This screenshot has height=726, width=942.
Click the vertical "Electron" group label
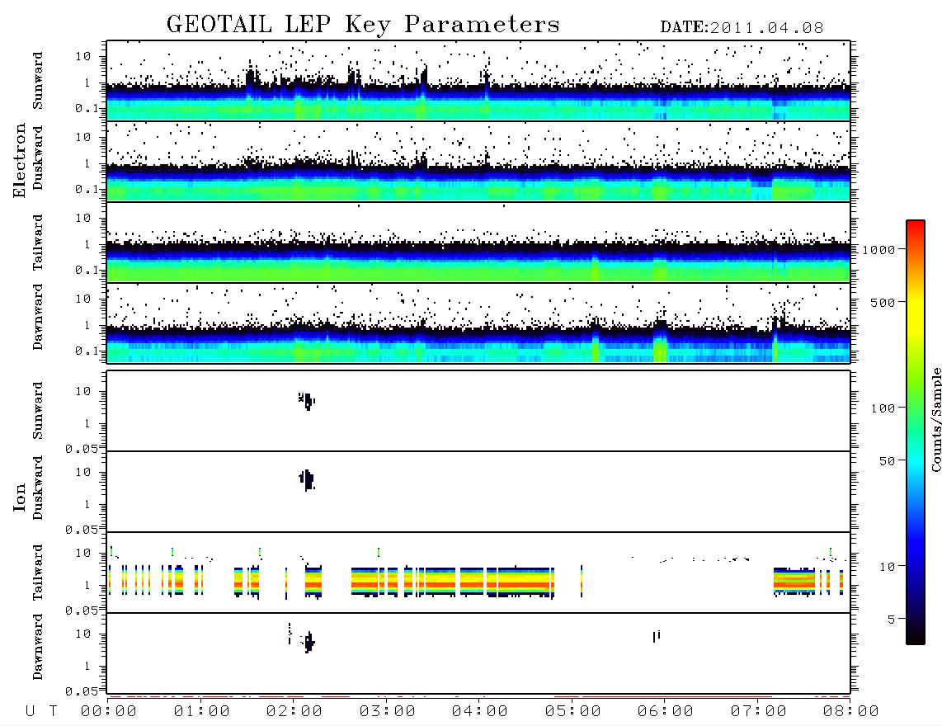pyautogui.click(x=20, y=160)
